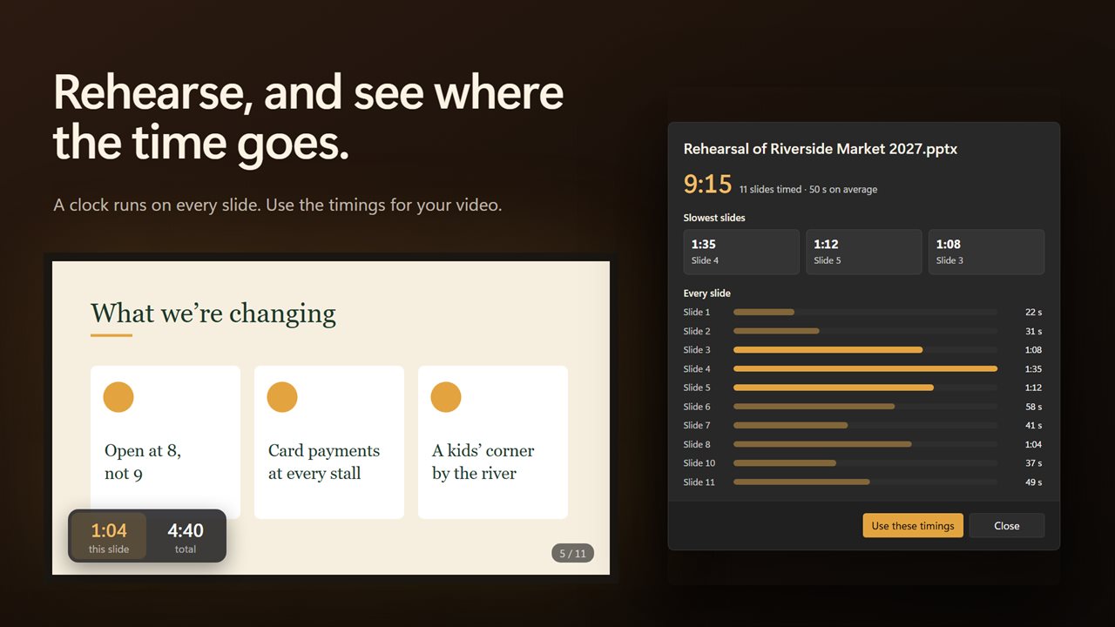Image resolution: width=1115 pixels, height=627 pixels.
Task: Click the Slide 6 row label
Action: click(x=697, y=407)
